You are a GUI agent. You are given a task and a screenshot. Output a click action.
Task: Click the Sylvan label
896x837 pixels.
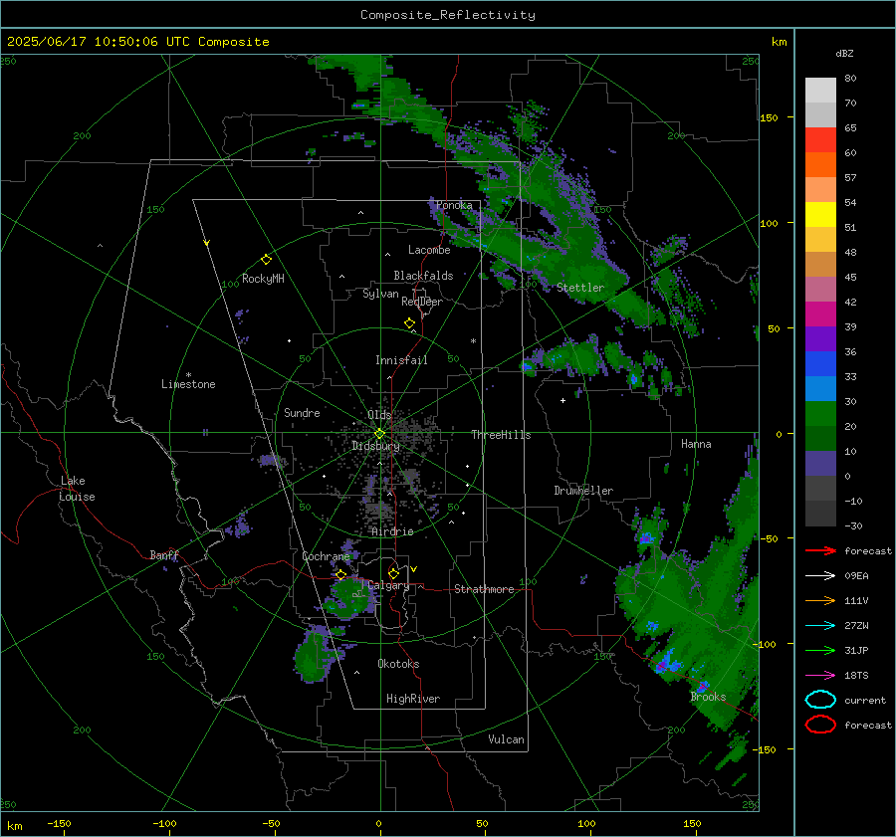(x=380, y=294)
